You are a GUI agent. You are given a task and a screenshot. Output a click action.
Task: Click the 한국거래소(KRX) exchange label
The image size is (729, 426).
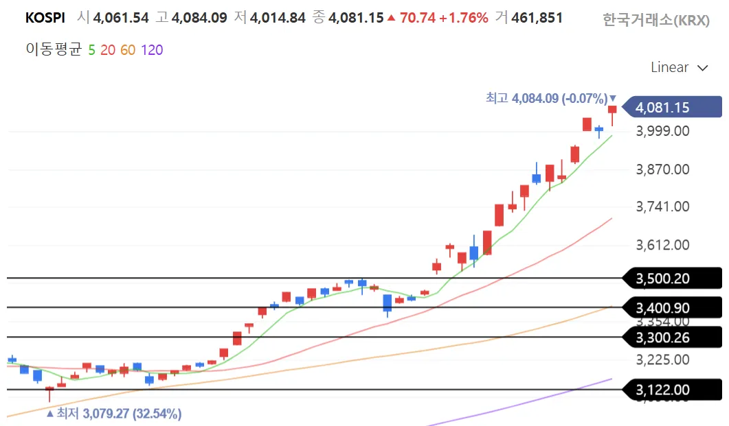655,20
